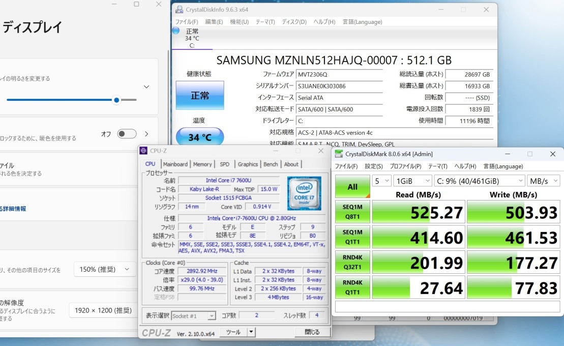This screenshot has width=564, height=346.
Task: Open ファイル(F) menu in CrystalDiskMark
Action: click(346, 166)
